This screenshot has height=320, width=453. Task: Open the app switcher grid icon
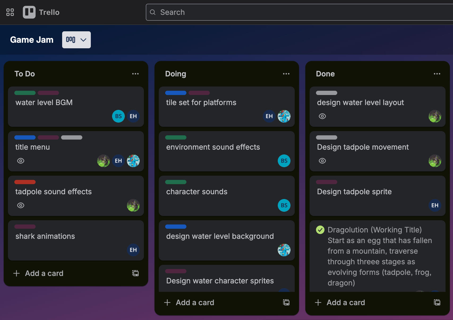coord(10,12)
